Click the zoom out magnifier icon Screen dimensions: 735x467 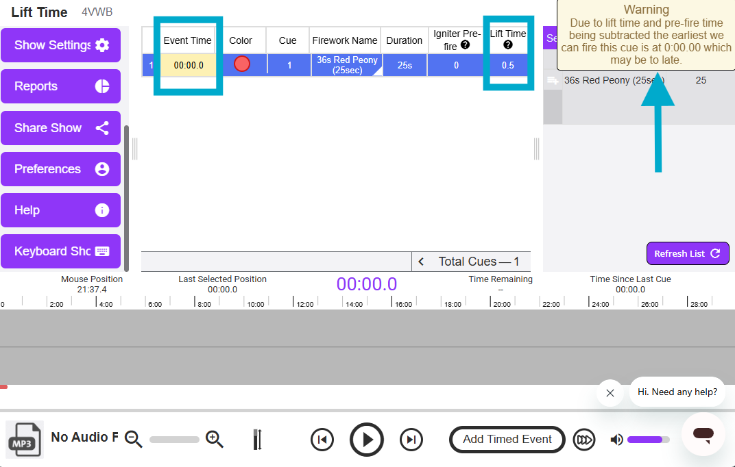pyautogui.click(x=134, y=440)
